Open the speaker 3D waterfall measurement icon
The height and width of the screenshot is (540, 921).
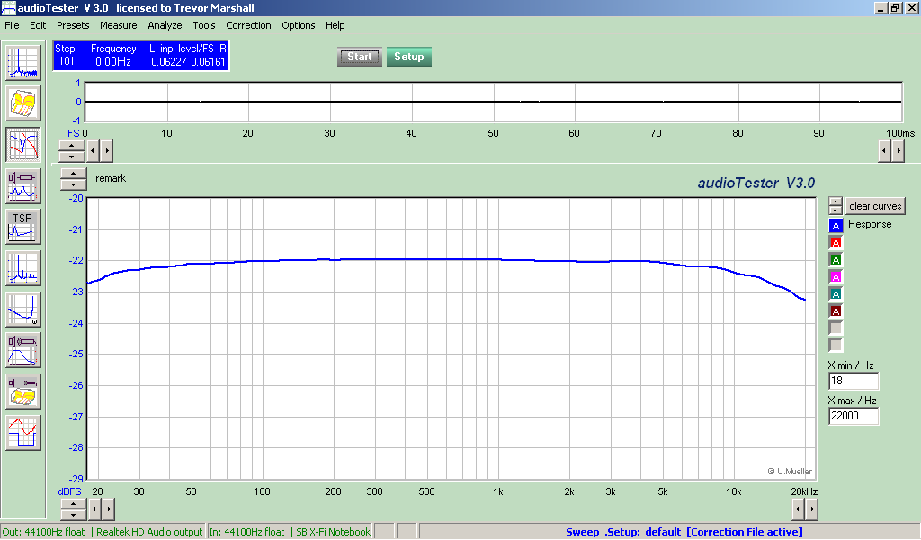[22, 391]
